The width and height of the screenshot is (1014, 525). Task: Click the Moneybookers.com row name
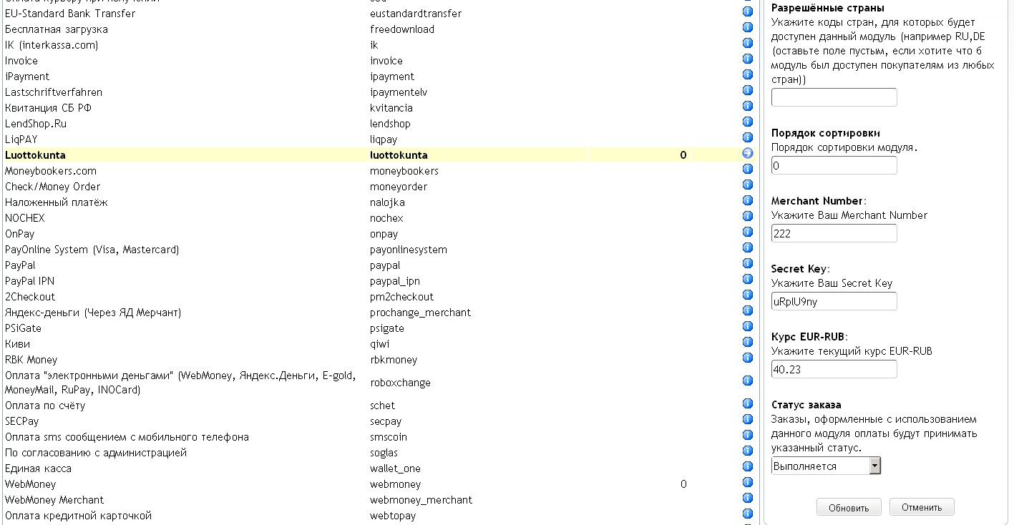click(51, 171)
